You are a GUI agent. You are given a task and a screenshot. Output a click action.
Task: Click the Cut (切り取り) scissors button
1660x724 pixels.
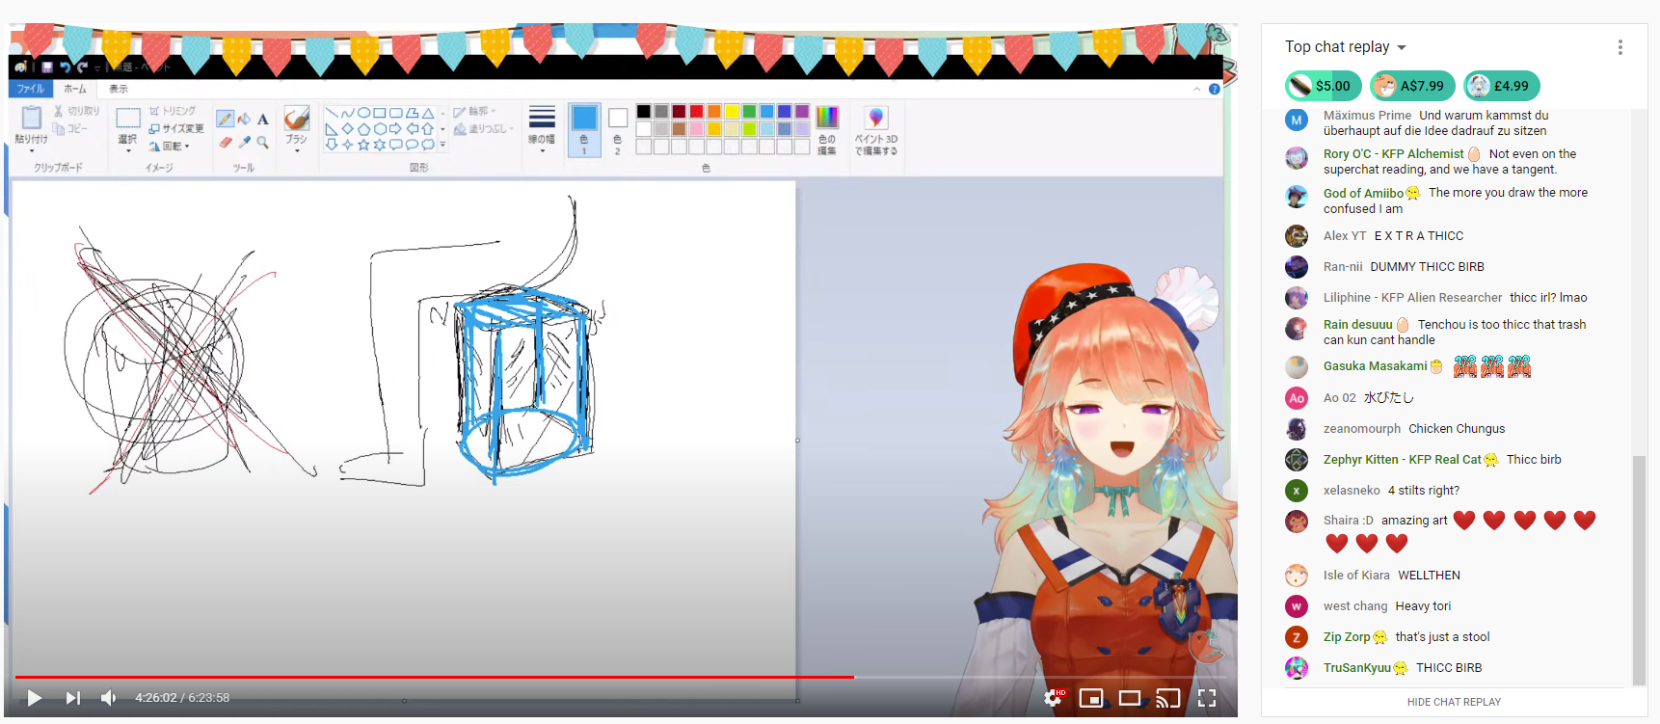pos(76,111)
